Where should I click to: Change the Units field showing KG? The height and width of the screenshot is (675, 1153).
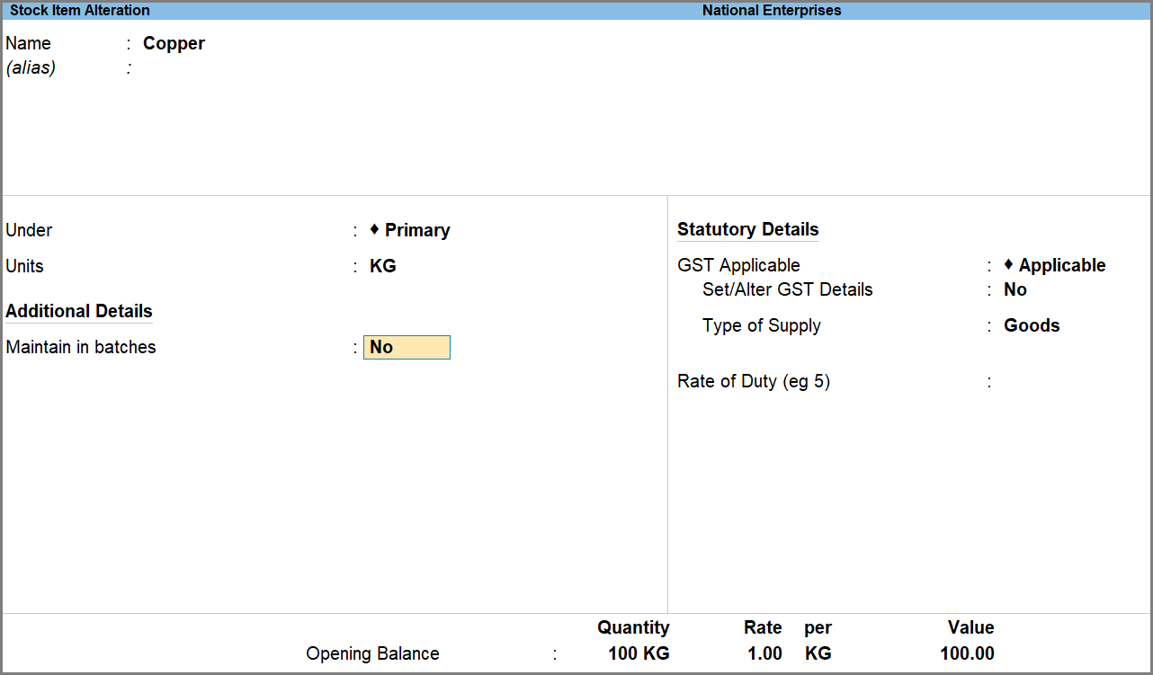(x=383, y=266)
